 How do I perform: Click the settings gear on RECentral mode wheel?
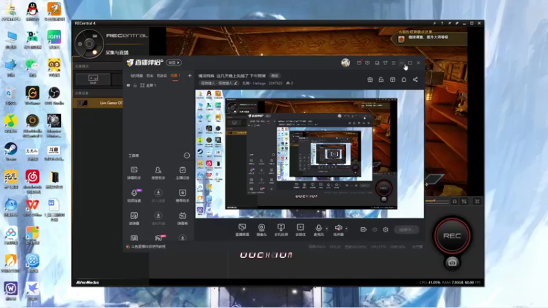click(x=80, y=44)
